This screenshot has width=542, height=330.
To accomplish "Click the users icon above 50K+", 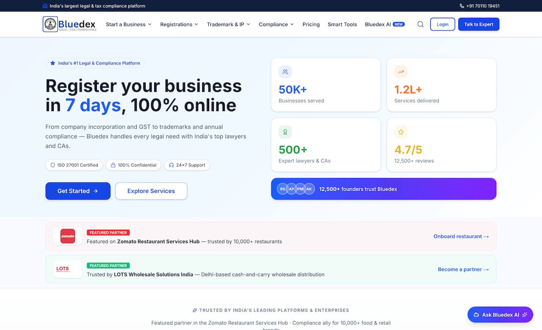I will pos(285,72).
